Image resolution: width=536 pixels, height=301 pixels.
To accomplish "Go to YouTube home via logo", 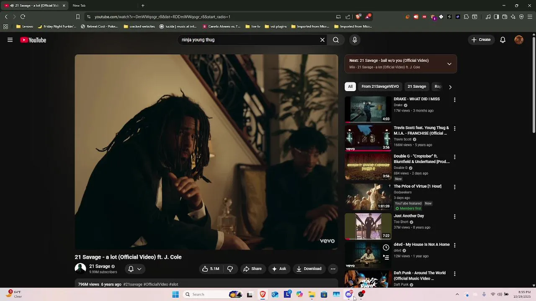I will coord(33,40).
